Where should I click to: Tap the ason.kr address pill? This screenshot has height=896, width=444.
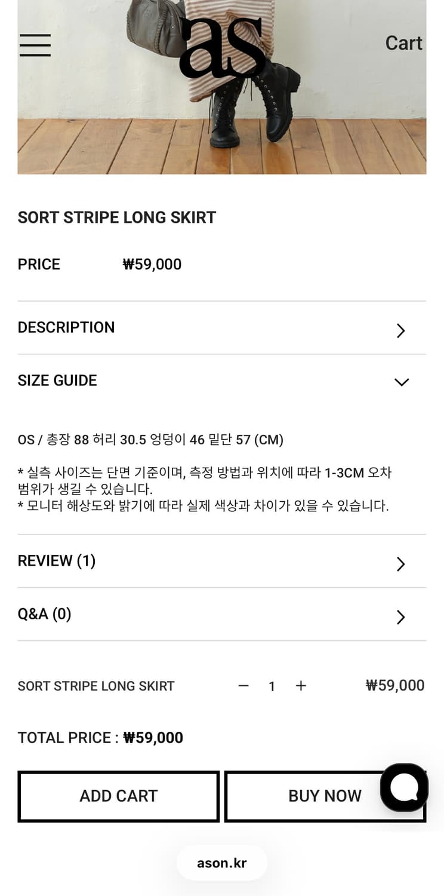click(x=222, y=863)
